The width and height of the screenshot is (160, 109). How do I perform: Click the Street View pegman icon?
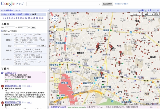point(55,27)
